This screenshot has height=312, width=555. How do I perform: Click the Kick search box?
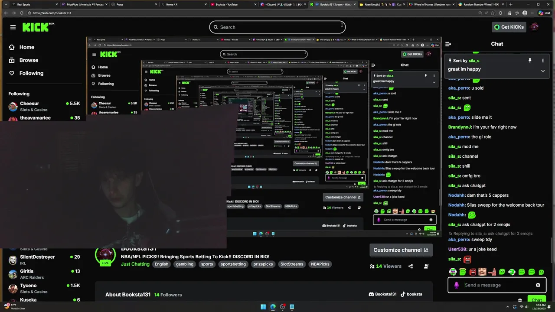click(277, 27)
